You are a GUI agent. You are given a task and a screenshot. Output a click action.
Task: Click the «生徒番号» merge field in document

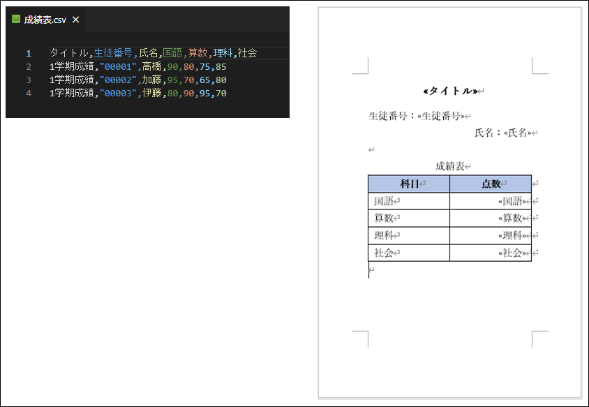point(441,116)
